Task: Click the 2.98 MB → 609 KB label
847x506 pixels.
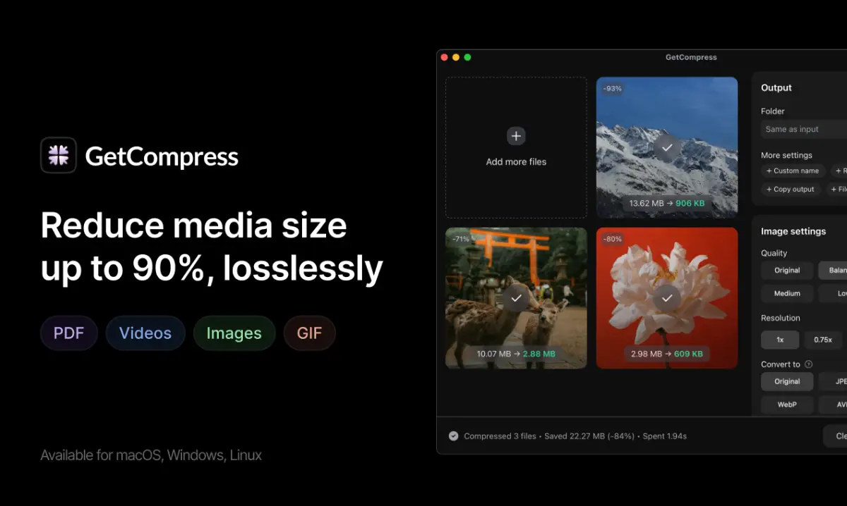Action: 667,354
